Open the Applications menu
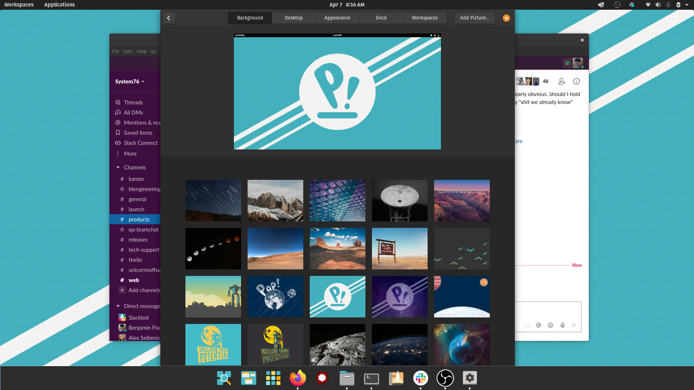The height and width of the screenshot is (390, 694). coord(60,5)
